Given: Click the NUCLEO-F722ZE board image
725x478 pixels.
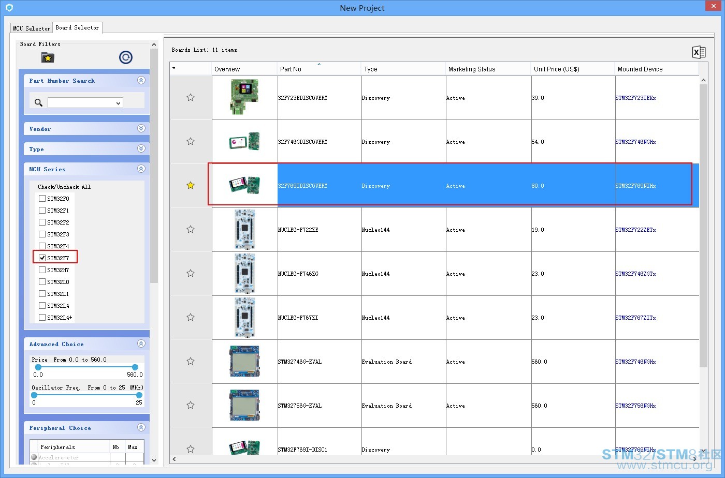Looking at the screenshot, I should coord(244,229).
